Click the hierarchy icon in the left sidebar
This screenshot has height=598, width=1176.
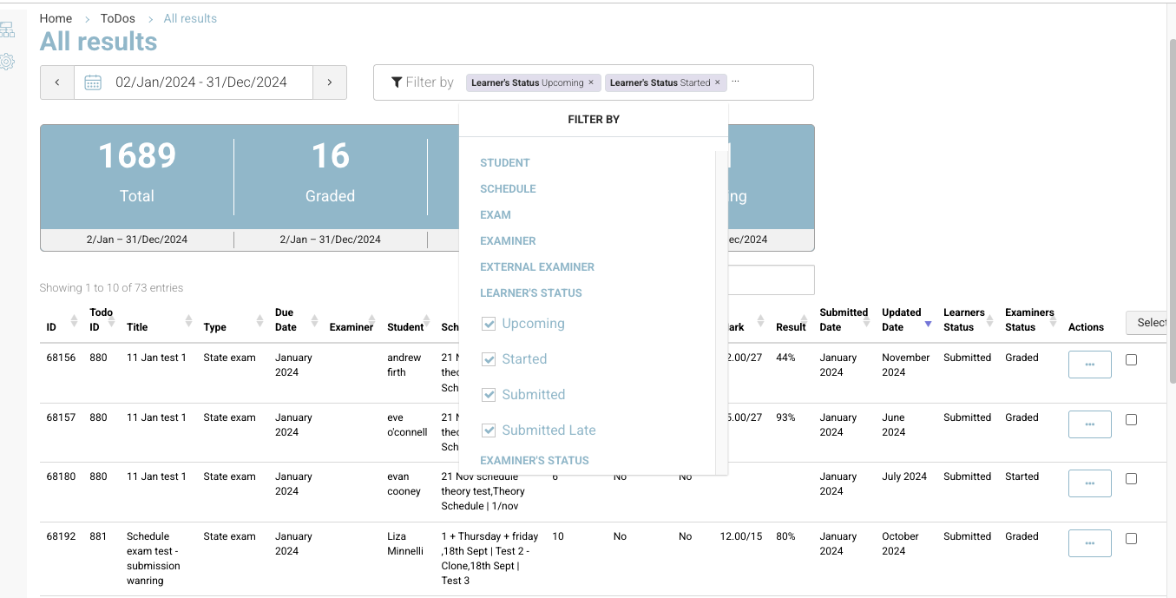pyautogui.click(x=8, y=29)
